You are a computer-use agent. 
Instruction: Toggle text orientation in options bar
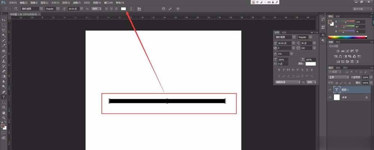point(16,9)
